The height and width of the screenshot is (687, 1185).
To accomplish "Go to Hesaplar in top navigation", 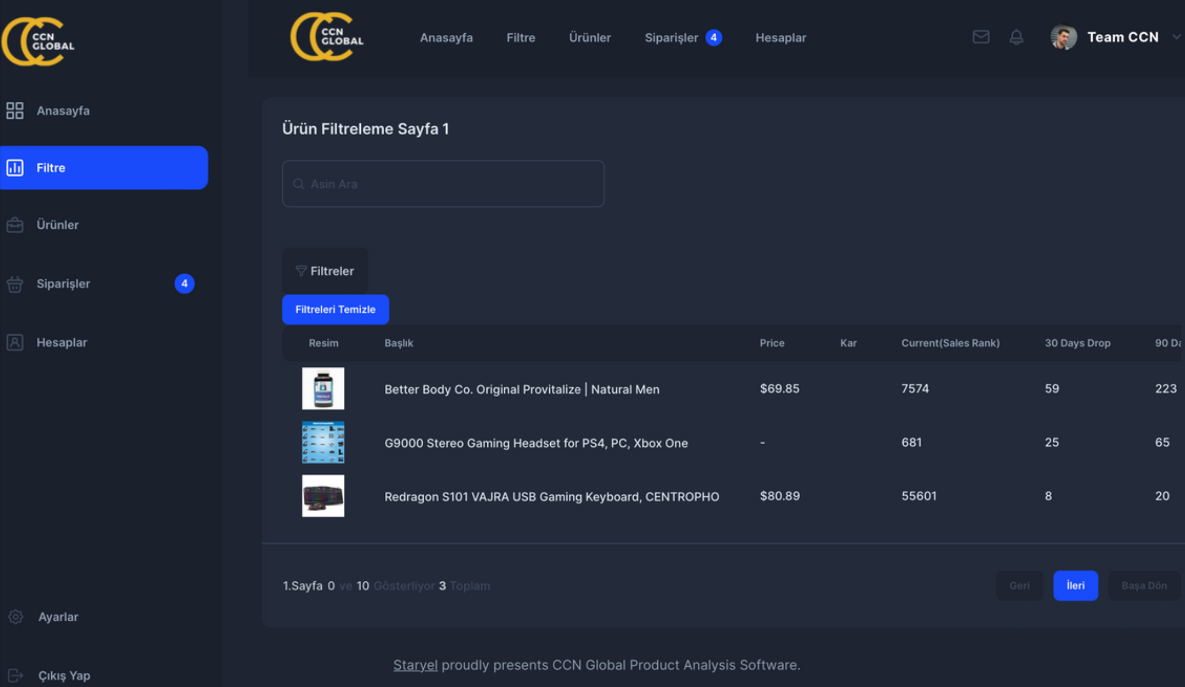I will tap(780, 38).
